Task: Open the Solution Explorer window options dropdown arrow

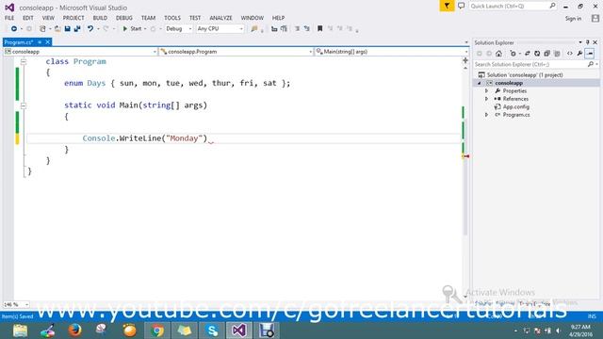Action: click(580, 42)
